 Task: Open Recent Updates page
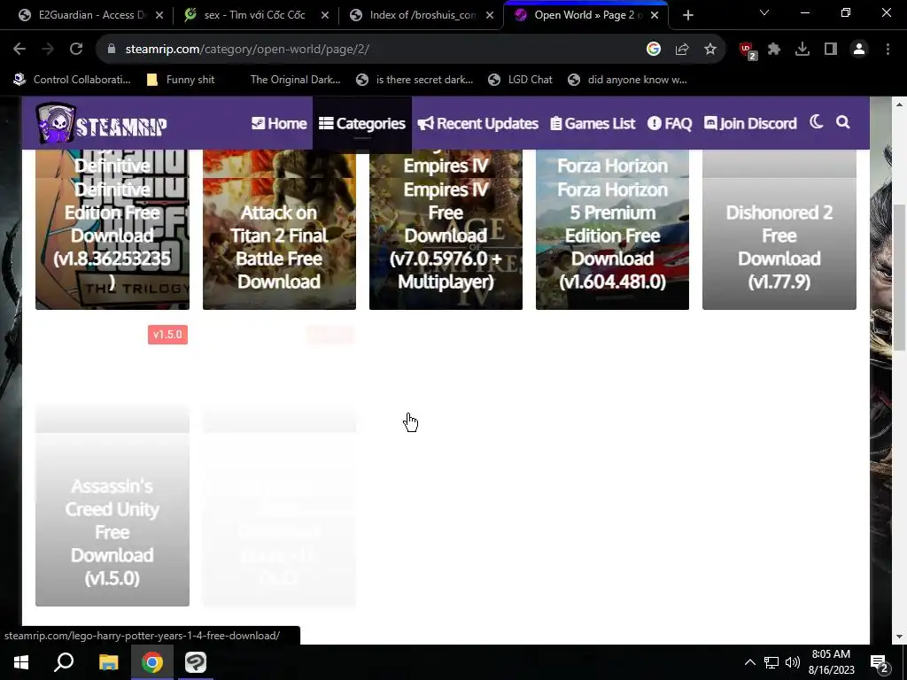pos(477,123)
